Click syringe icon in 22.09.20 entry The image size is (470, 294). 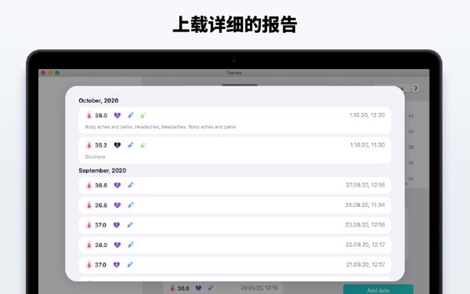tap(130, 245)
